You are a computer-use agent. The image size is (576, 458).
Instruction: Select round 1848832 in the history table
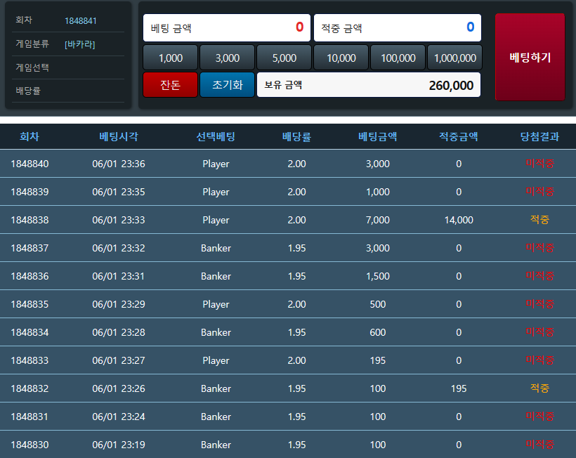[30, 388]
